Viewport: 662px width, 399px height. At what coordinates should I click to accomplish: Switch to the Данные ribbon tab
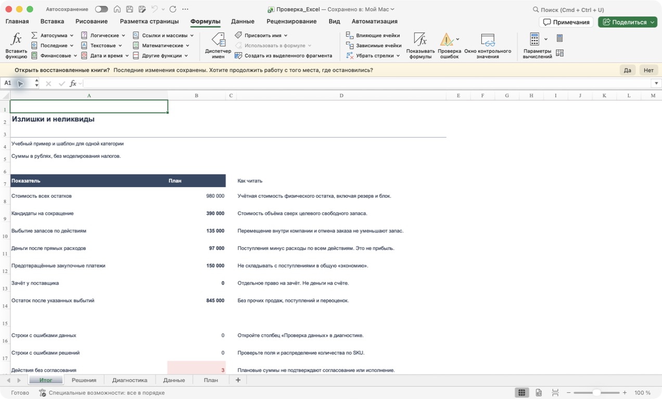pos(243,21)
